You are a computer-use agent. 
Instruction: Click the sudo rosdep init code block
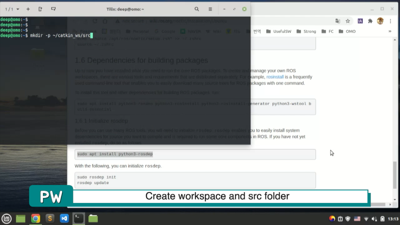coord(195,180)
